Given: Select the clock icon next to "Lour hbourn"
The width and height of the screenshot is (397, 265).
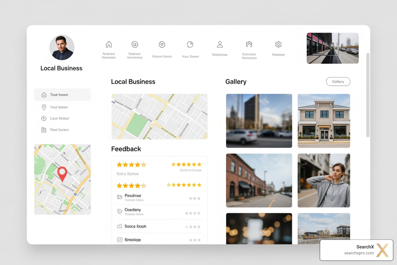Looking at the screenshot, I should tap(44, 118).
